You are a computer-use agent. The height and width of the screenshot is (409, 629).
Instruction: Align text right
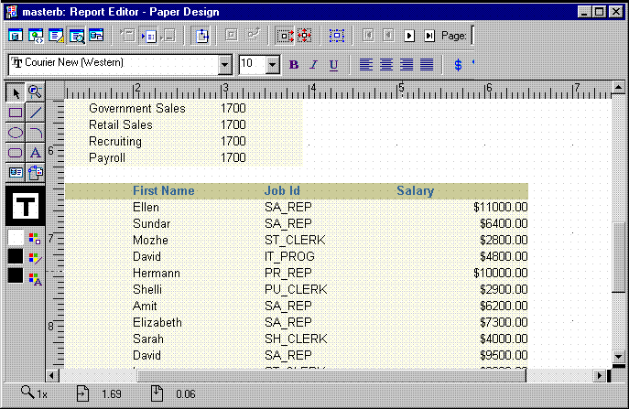(407, 65)
